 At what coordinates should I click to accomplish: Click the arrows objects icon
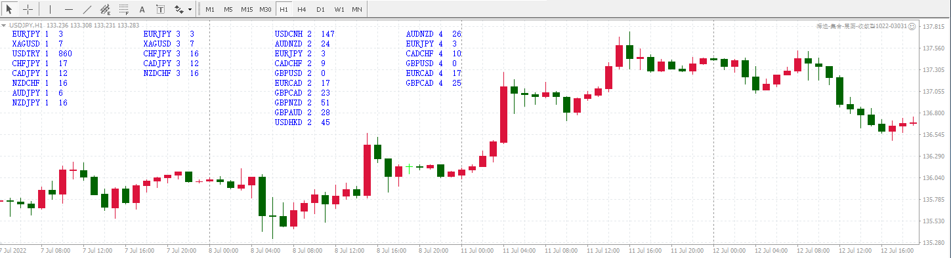tap(179, 9)
